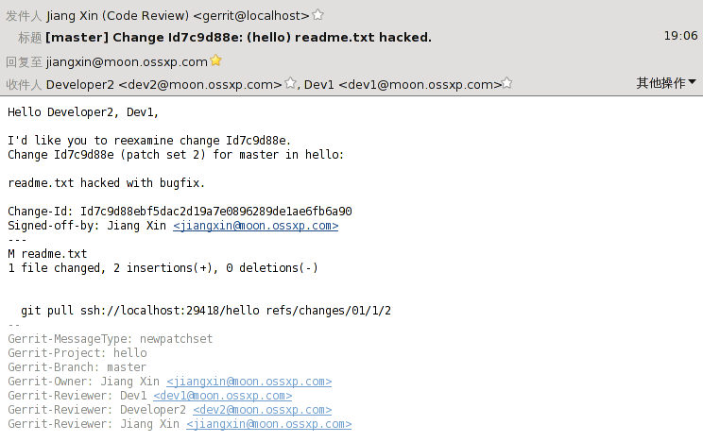The width and height of the screenshot is (703, 442).
Task: Click the 19:06 message timestamp
Action: pyautogui.click(x=680, y=36)
